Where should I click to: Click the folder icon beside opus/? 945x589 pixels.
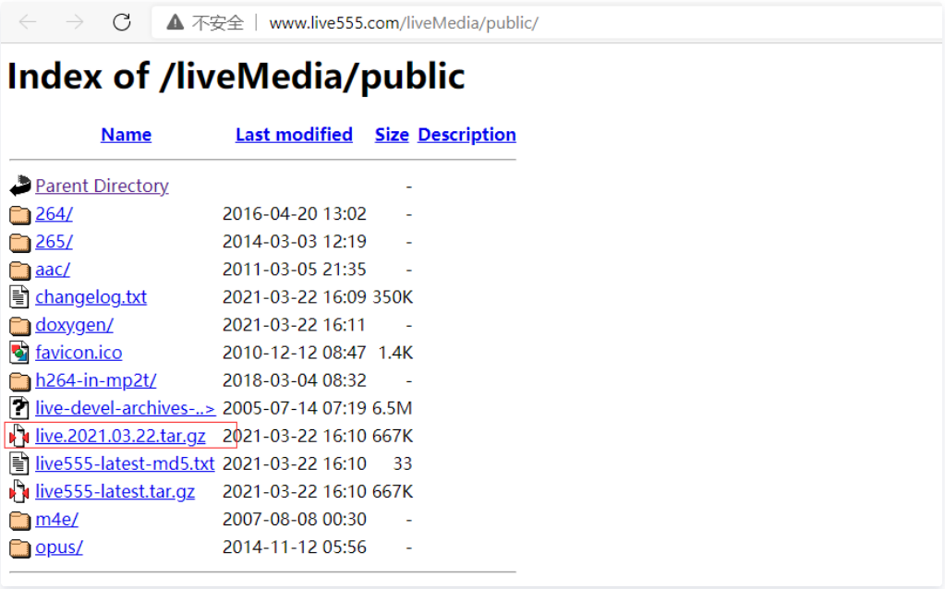20,547
